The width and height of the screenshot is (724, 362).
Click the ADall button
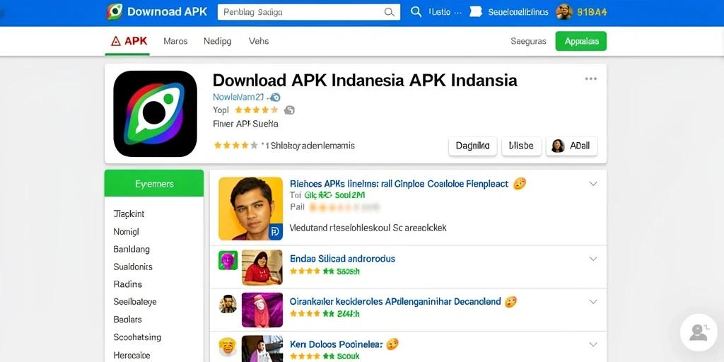[x=571, y=146]
